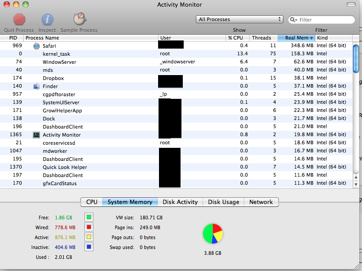Select the Finder face icon
This screenshot has width=362, height=271.
pyautogui.click(x=36, y=86)
